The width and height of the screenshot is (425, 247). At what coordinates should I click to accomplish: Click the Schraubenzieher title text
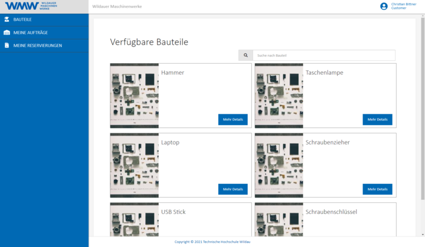[328, 142]
